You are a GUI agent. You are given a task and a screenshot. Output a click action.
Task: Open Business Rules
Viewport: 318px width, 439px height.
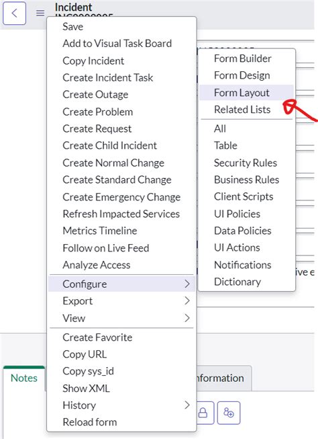click(246, 179)
